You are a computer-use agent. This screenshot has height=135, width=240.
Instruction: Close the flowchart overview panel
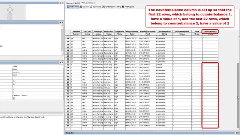click(x=63, y=3)
